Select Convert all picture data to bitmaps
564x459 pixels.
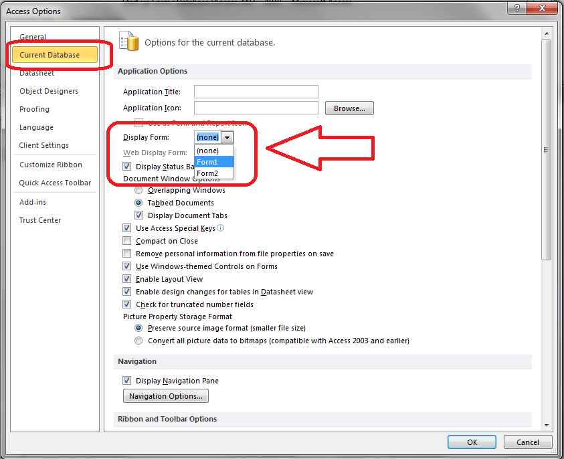[x=138, y=340]
